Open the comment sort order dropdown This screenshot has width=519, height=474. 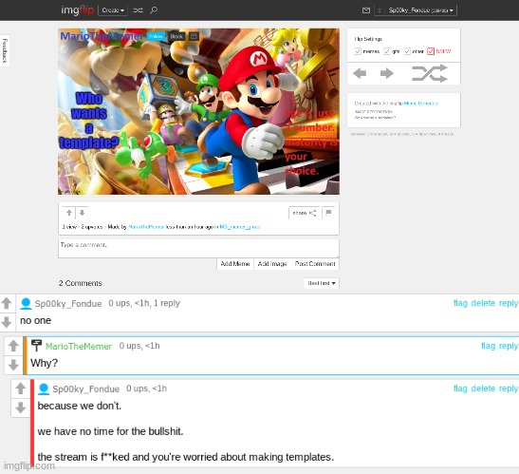(x=322, y=283)
